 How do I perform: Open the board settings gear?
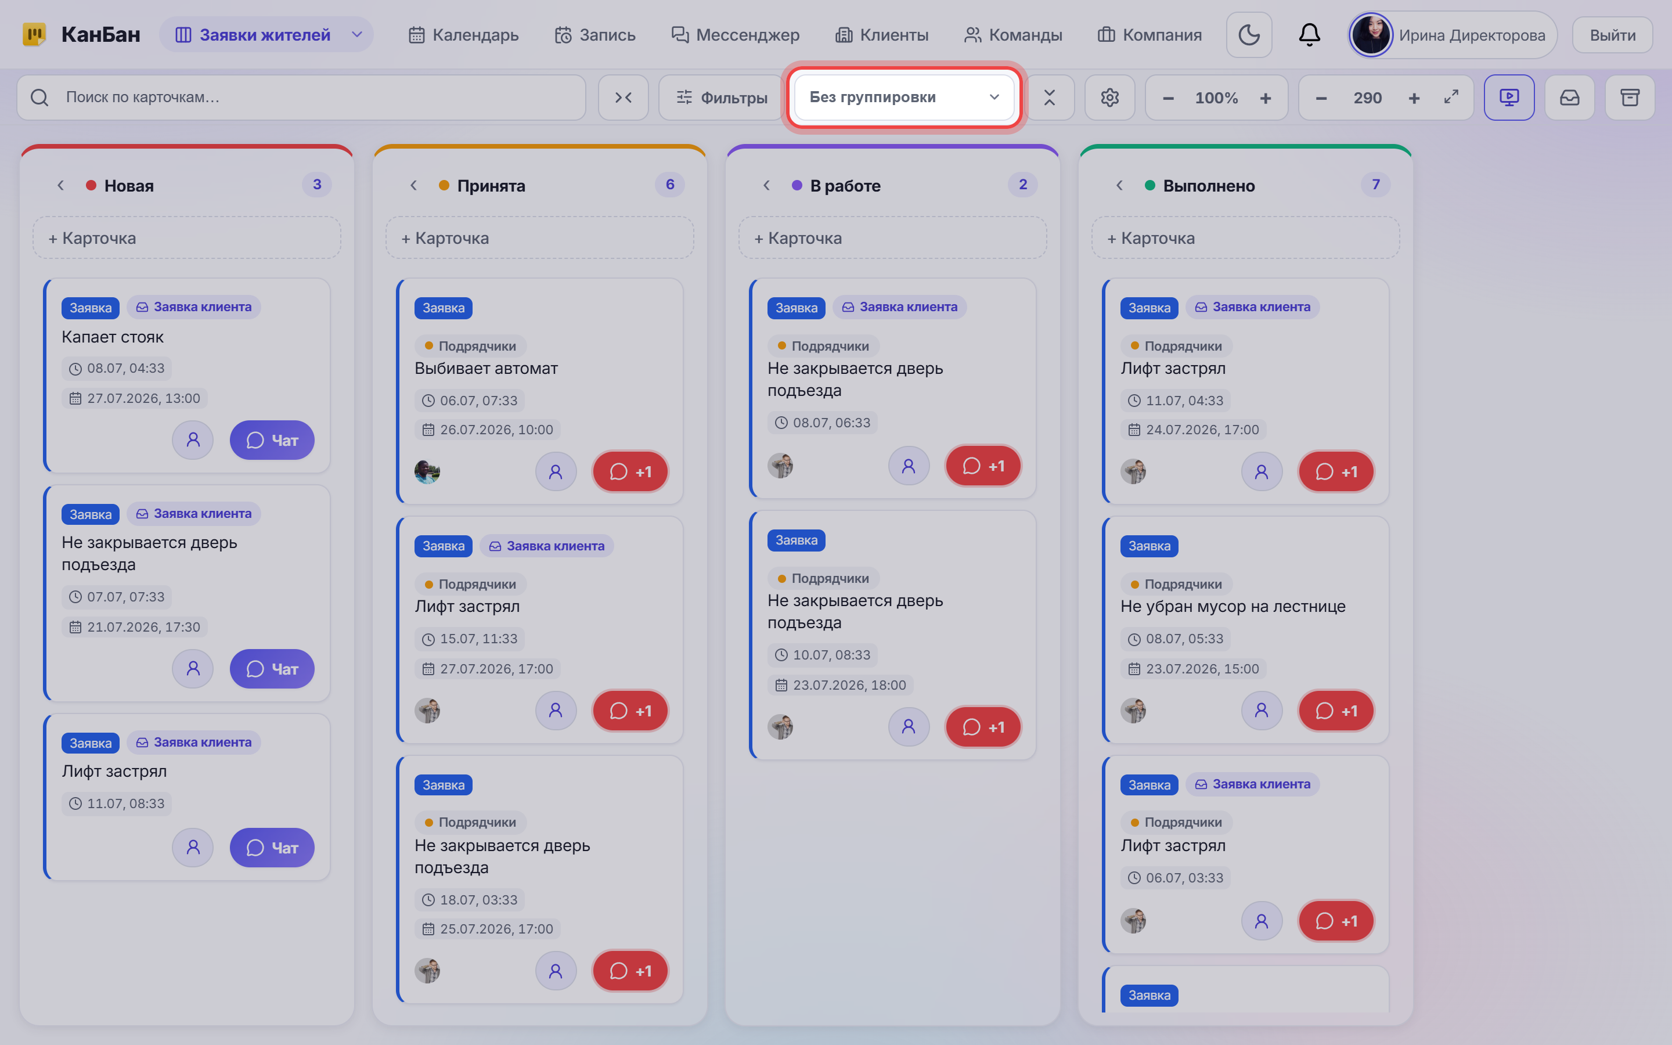point(1109,98)
